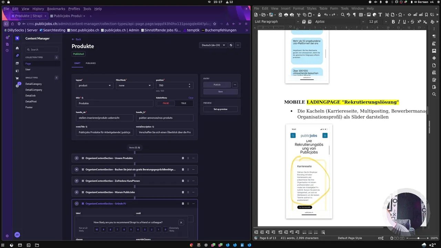Click Clone Formatting brush icon
441x248 pixels.
point(319,15)
